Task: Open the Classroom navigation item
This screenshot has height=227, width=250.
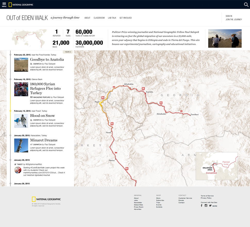Action: tap(99, 18)
